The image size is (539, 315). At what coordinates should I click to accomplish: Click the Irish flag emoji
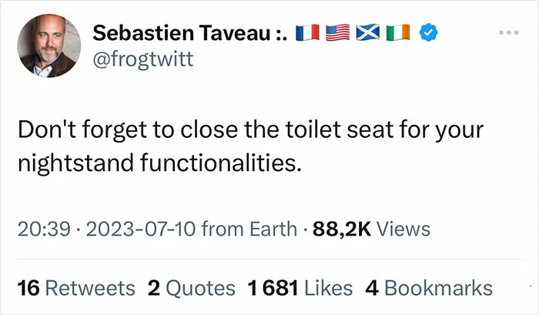[x=398, y=32]
